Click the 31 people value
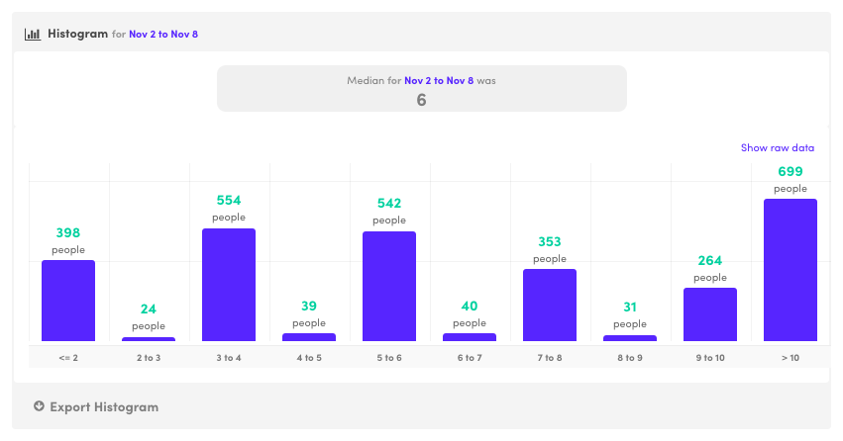 (x=630, y=307)
